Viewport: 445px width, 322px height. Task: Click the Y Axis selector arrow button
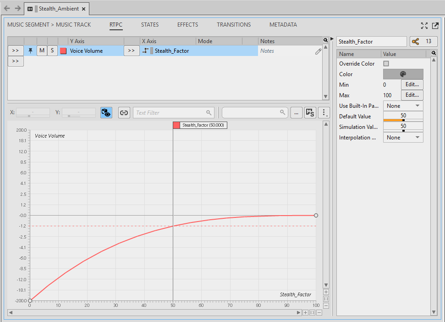16,51
